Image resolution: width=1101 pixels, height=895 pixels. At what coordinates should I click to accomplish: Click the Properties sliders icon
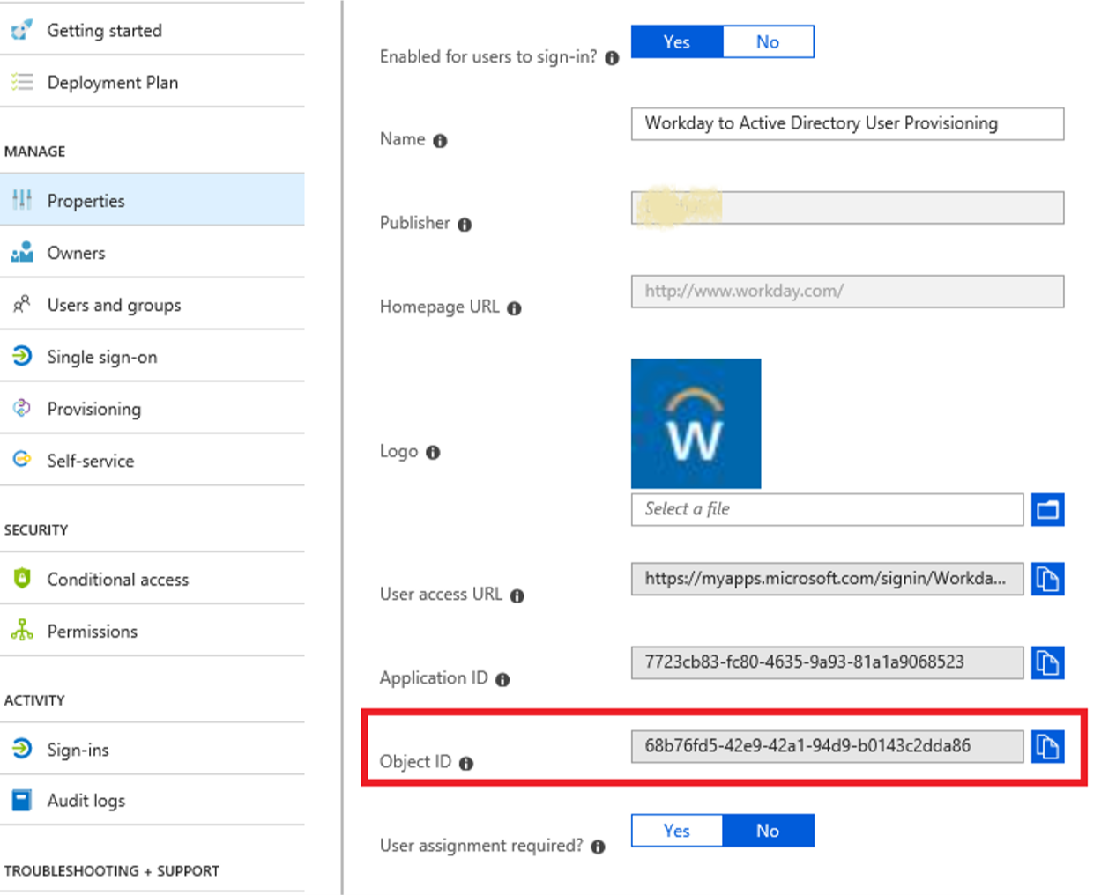click(x=22, y=200)
